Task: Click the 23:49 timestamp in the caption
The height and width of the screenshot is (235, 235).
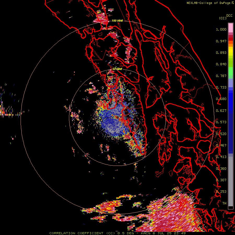Action: click(180, 233)
